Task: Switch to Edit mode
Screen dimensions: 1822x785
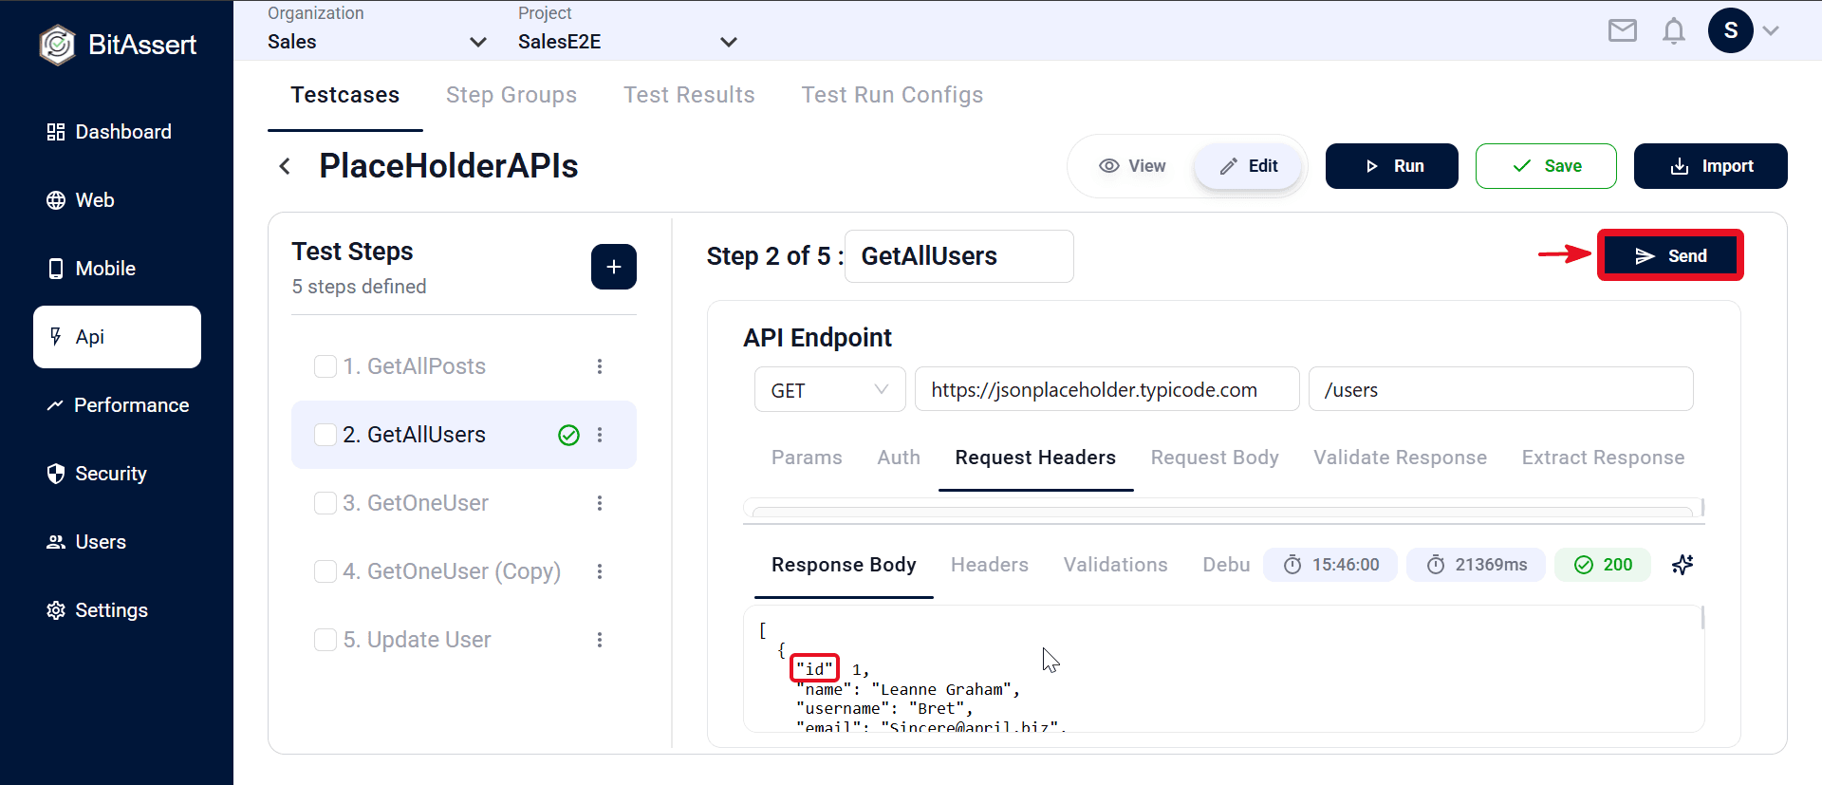Action: point(1248,166)
